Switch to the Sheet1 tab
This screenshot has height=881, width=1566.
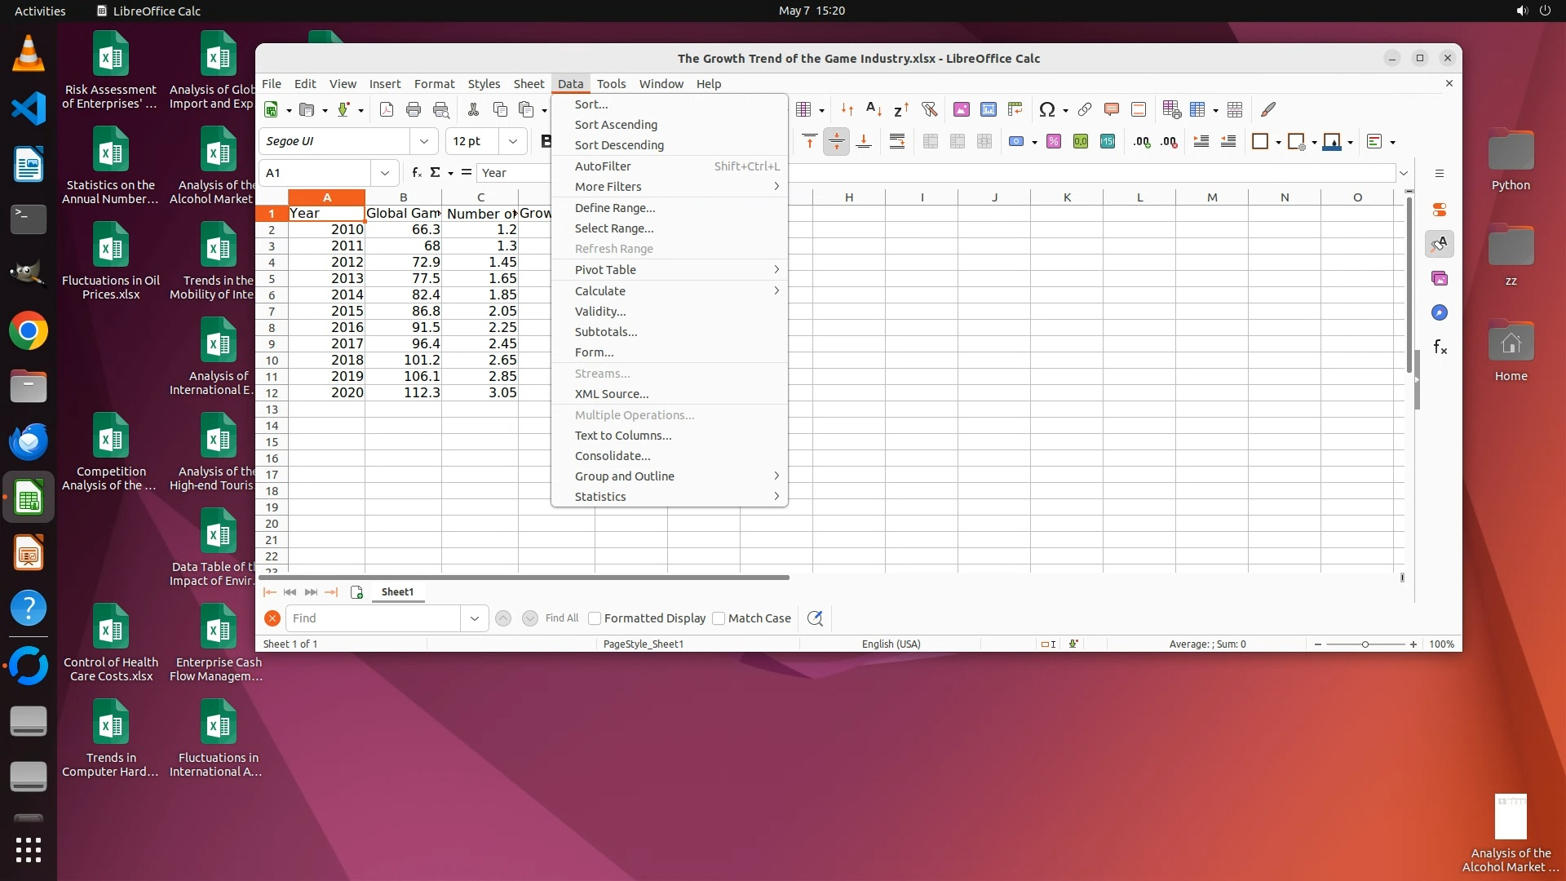point(397,591)
